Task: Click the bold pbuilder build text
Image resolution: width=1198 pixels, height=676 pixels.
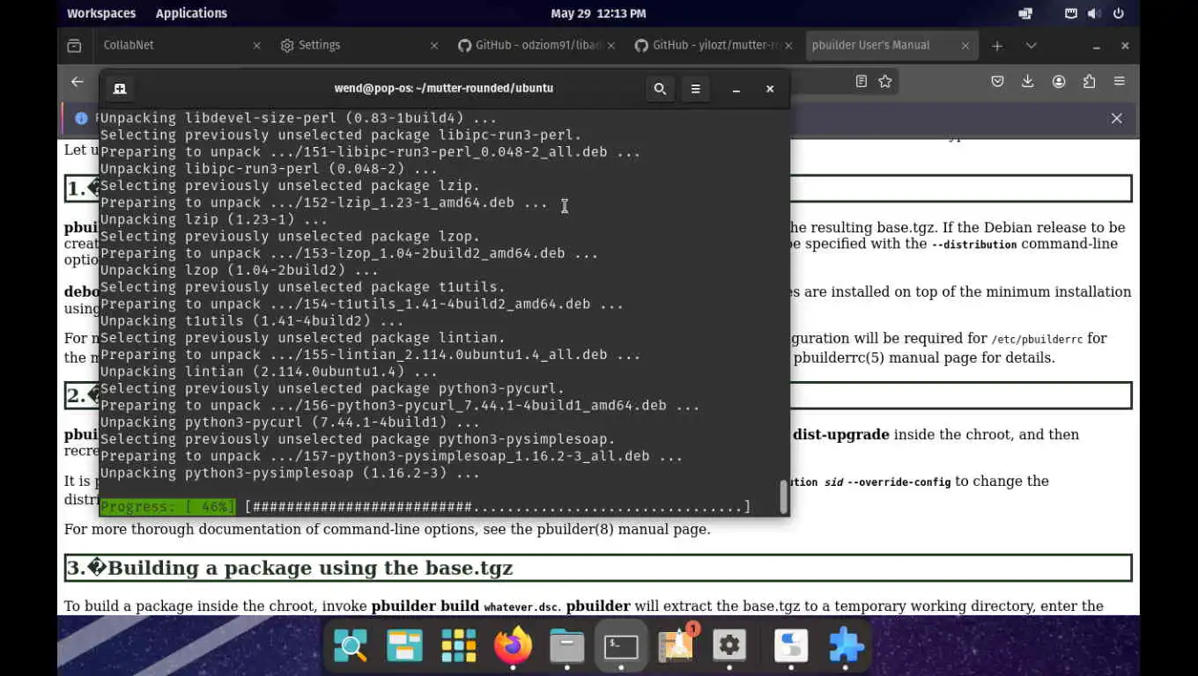Action: tap(425, 606)
